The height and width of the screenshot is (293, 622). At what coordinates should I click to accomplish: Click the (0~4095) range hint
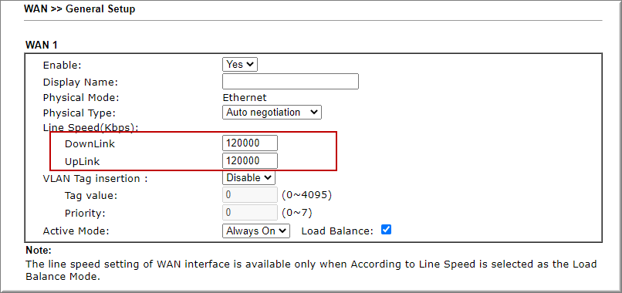pyautogui.click(x=306, y=195)
